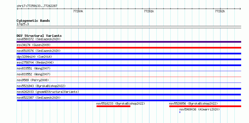This screenshot has width=249, height=123.
Task: Select the dark purple nsv6580372 variant bar
Action: point(129,42)
